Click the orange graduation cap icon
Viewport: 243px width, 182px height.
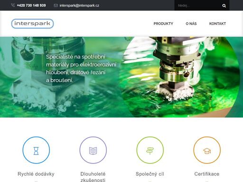[207, 151]
